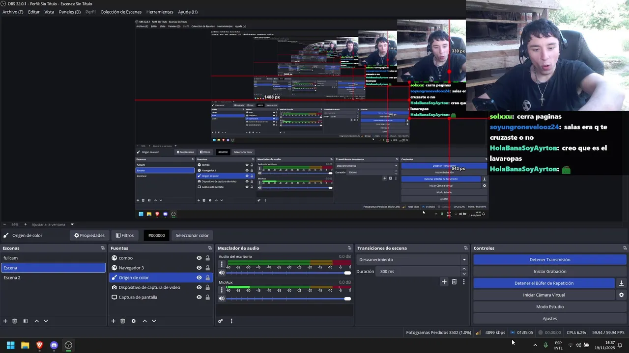Image resolution: width=629 pixels, height=353 pixels.
Task: Remove selected scene with trash icon
Action: 15,321
